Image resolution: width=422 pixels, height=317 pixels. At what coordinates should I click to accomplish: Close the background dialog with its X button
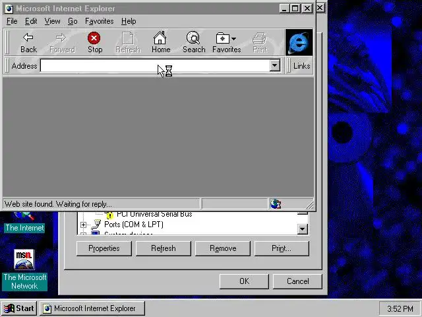click(320, 7)
